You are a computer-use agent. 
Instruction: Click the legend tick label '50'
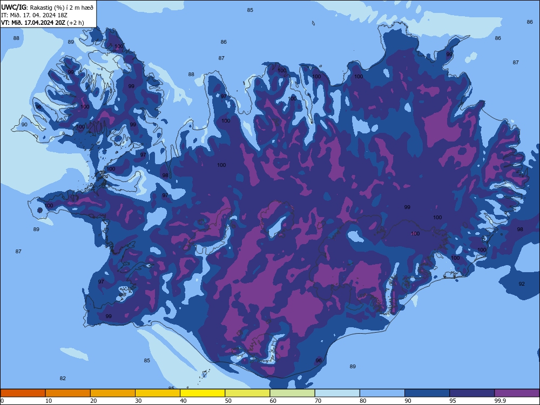pos(228,401)
